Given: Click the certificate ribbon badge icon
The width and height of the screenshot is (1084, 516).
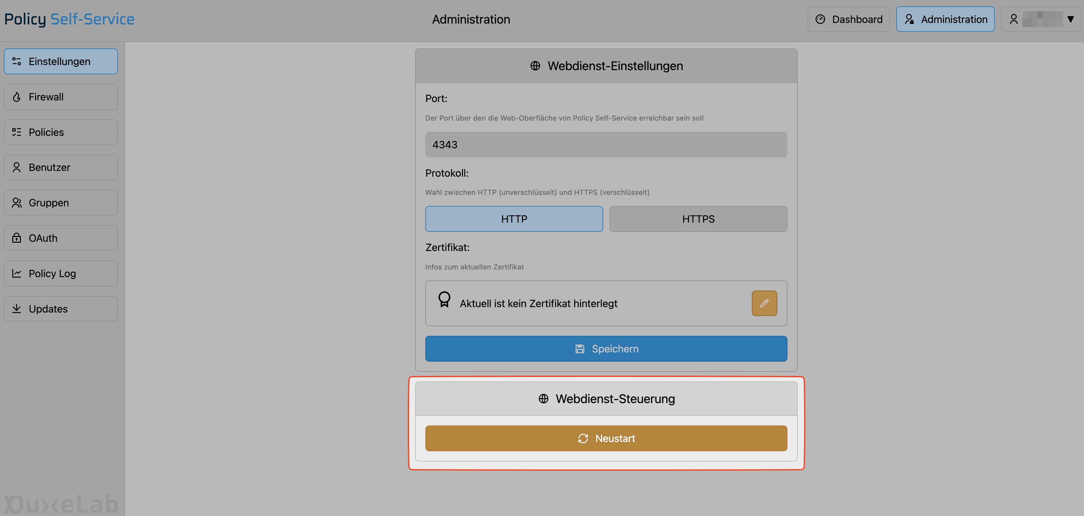Looking at the screenshot, I should coord(444,300).
